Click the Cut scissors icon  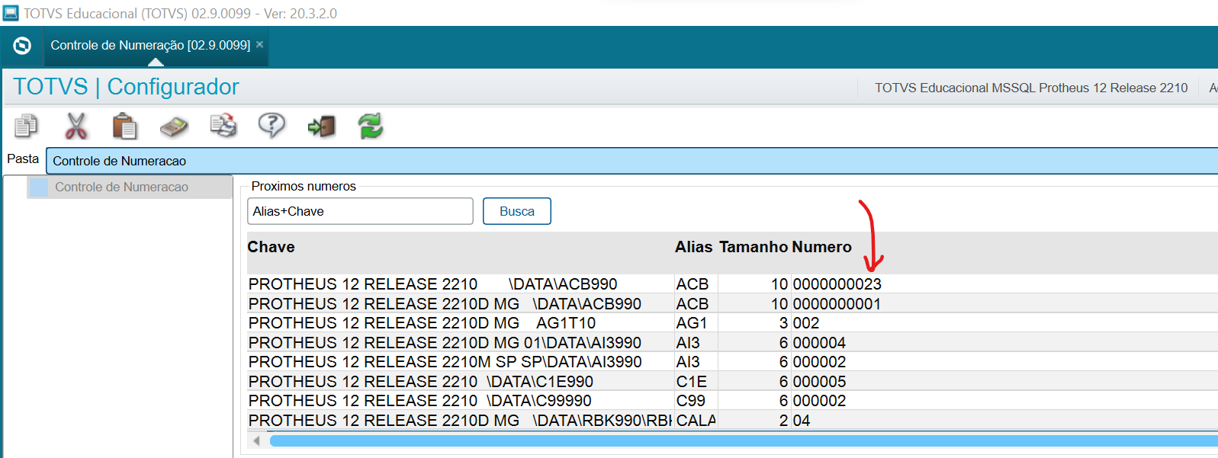tap(76, 126)
